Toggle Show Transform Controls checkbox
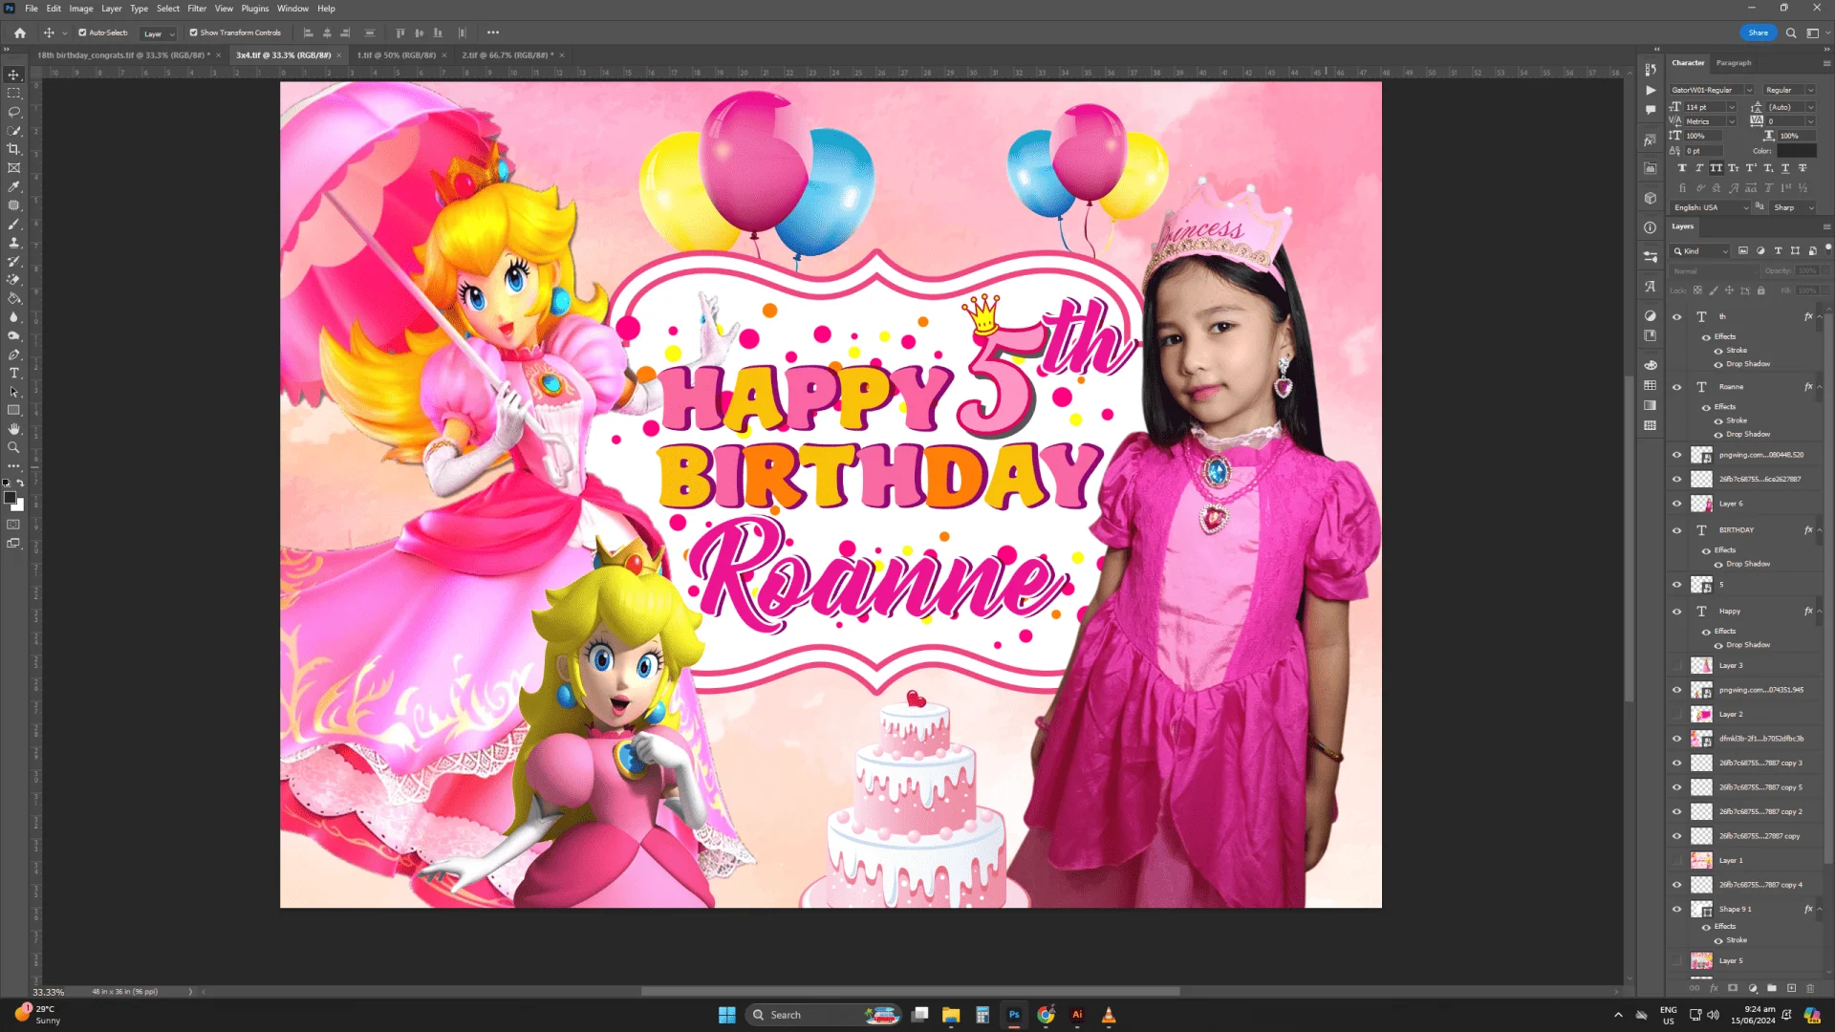The height and width of the screenshot is (1032, 1835). pyautogui.click(x=193, y=32)
